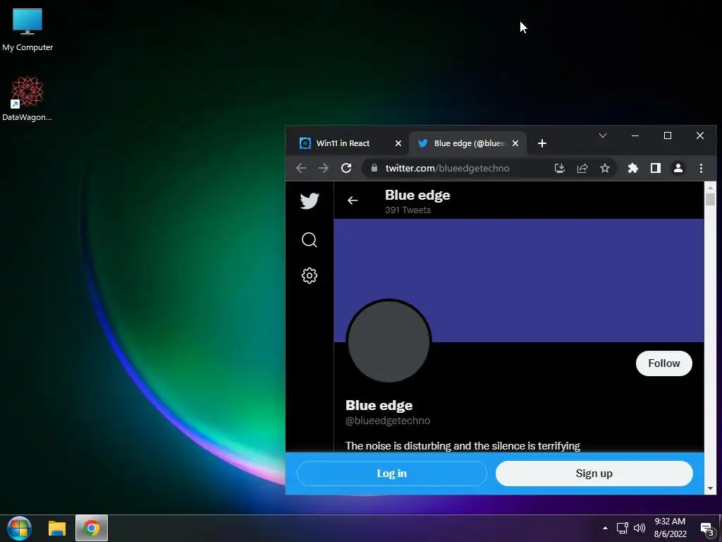Maximize the Chrome window
Screen dimensions: 722x542
[668, 135]
